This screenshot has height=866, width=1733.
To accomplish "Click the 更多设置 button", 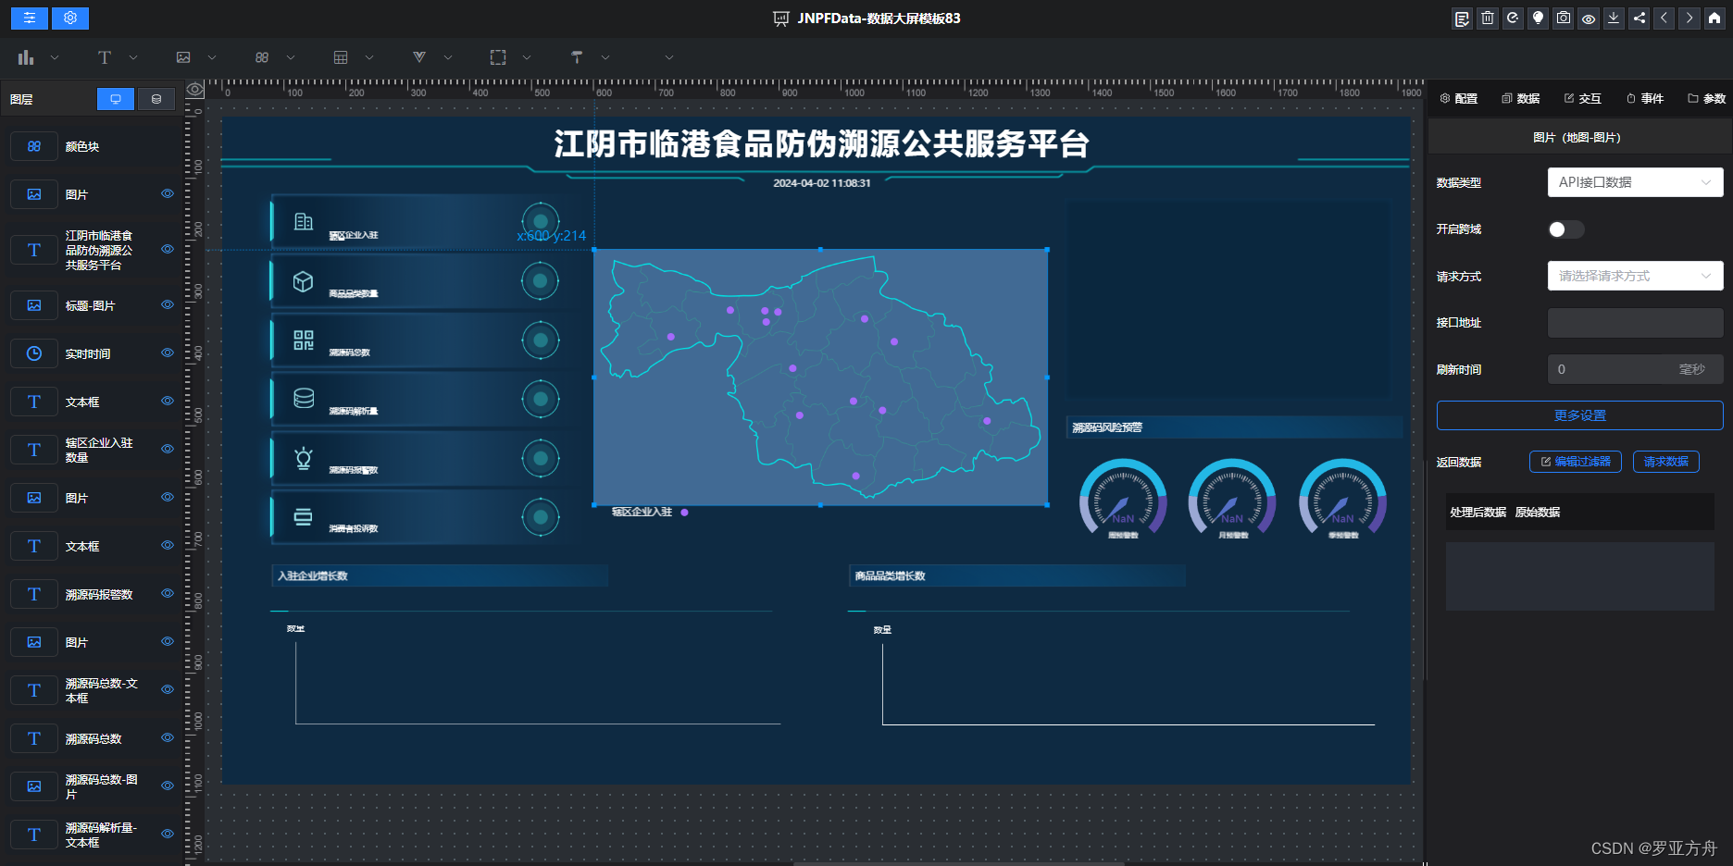I will point(1578,415).
